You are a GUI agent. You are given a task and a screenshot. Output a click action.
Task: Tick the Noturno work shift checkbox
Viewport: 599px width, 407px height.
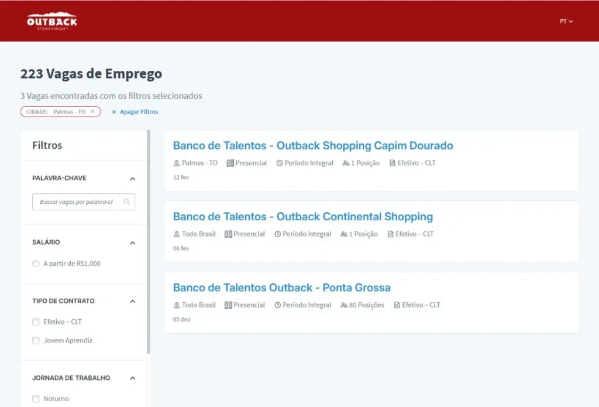[x=36, y=399]
